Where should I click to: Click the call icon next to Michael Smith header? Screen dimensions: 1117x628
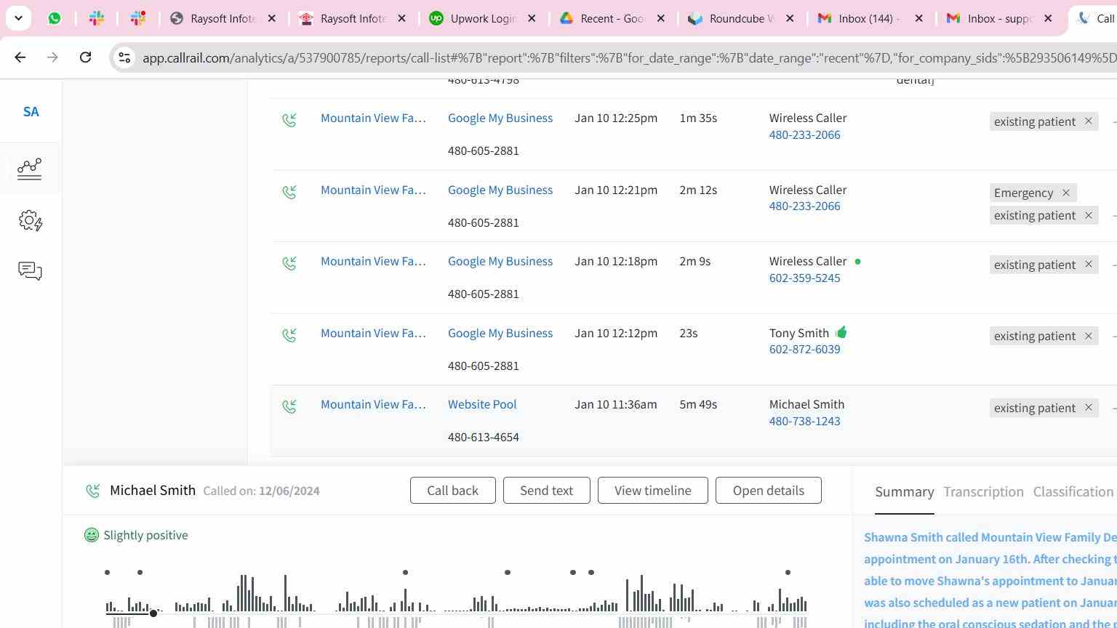(92, 491)
